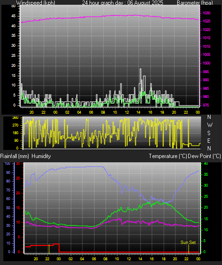The height and width of the screenshot is (265, 222).
Task: Click the 12 hour label under windspeed chart
Action: (127, 112)
